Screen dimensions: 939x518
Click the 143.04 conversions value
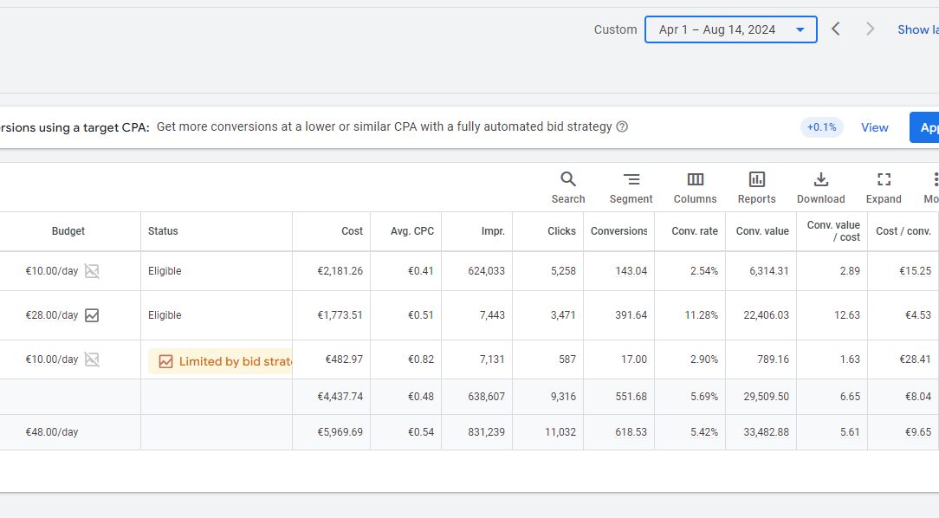(x=631, y=271)
